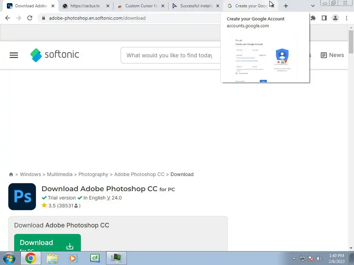The width and height of the screenshot is (354, 265).
Task: Open the Chrome profile avatar
Action: pyautogui.click(x=335, y=18)
